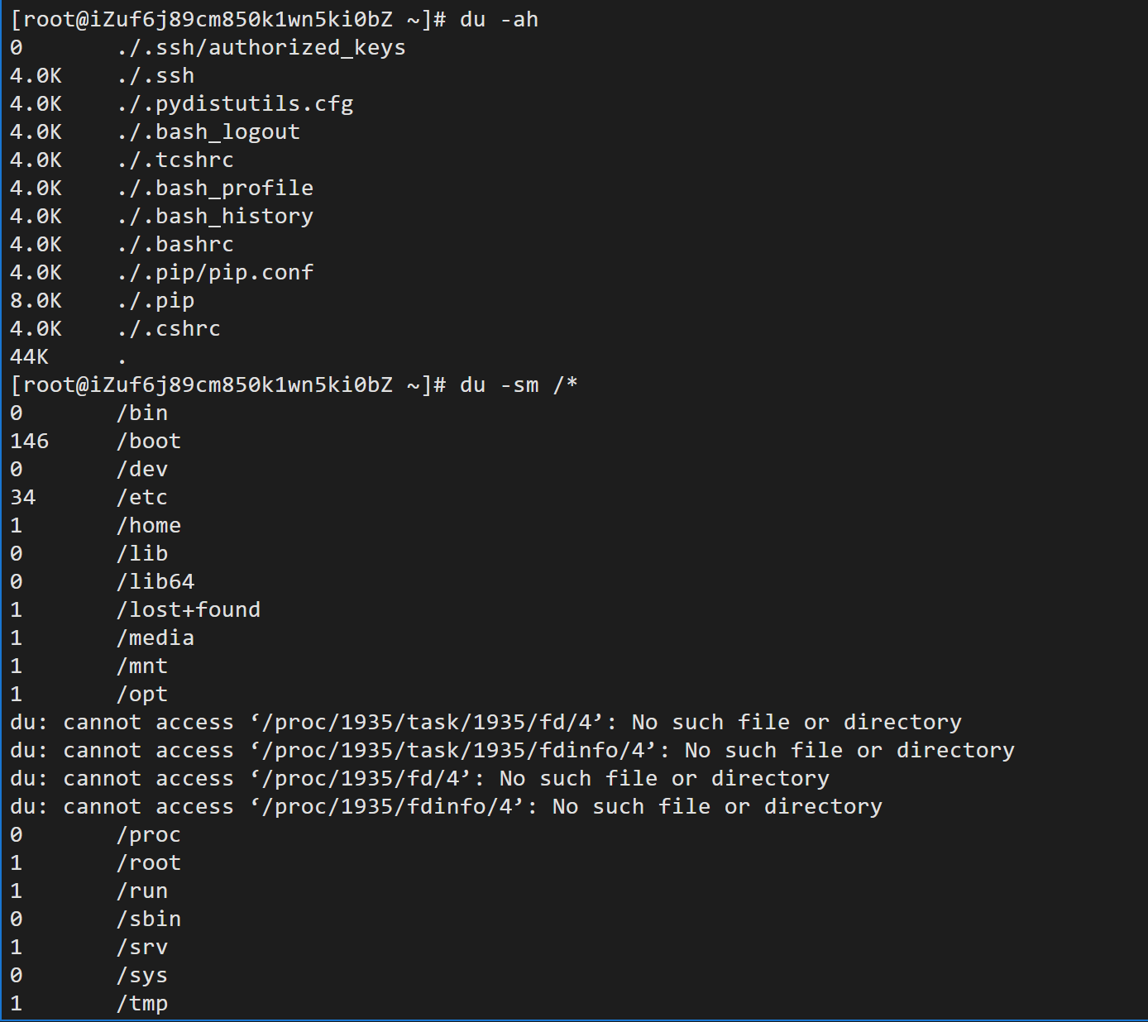Click the './.pip/pip.conf' path
The height and width of the screenshot is (1022, 1148).
(214, 273)
